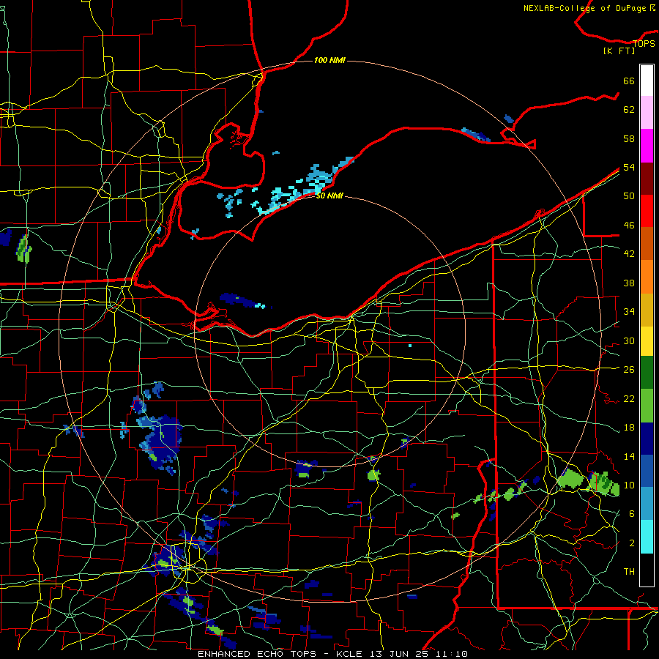Click the "62" legend value
This screenshot has width=659, height=659.
click(629, 110)
